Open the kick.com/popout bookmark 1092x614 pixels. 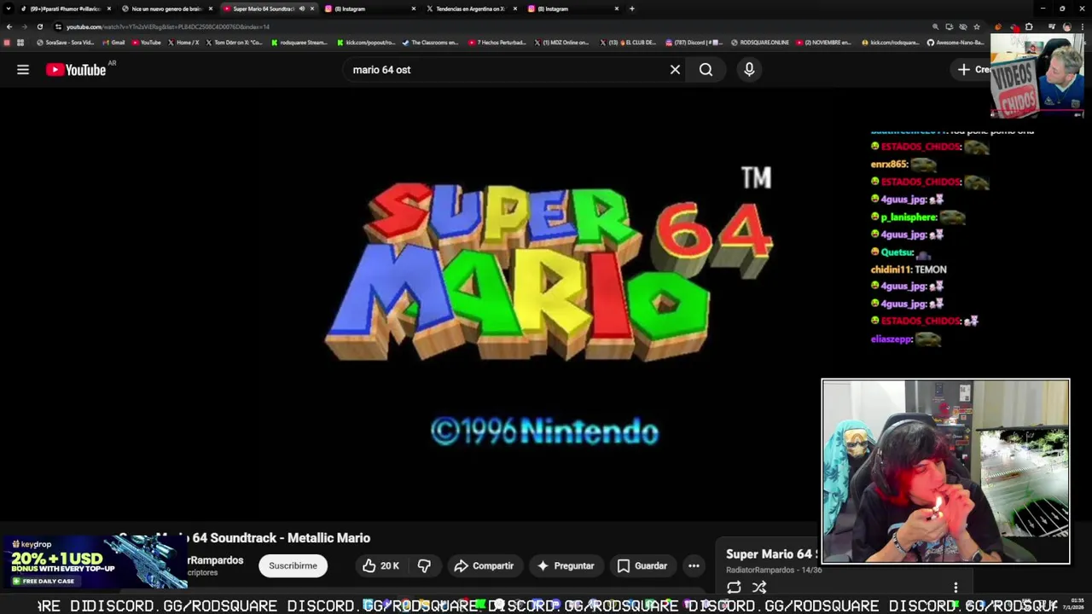point(366,43)
